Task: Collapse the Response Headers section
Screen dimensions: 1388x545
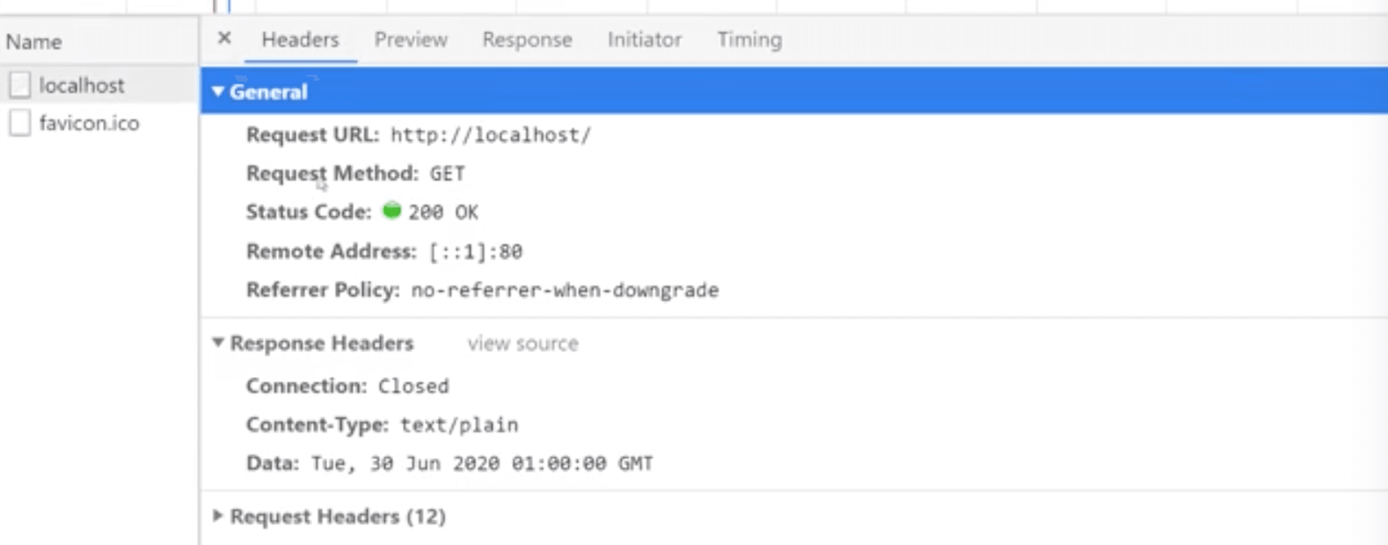Action: coord(218,342)
